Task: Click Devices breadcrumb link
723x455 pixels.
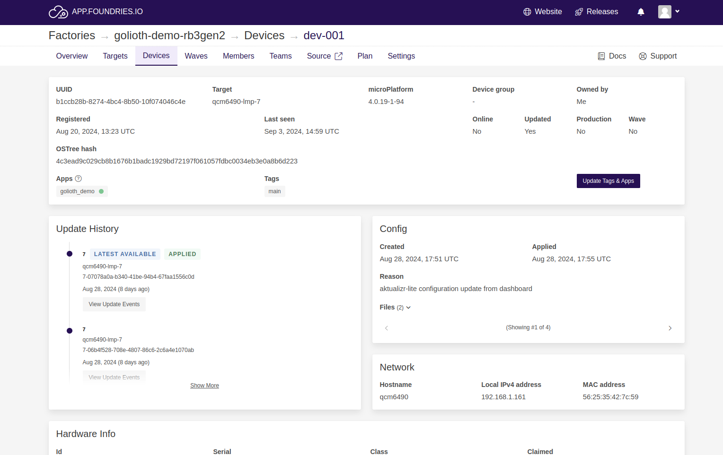Action: pyautogui.click(x=265, y=35)
